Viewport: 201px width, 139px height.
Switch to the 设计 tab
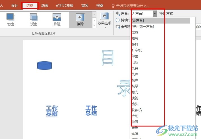14,5
